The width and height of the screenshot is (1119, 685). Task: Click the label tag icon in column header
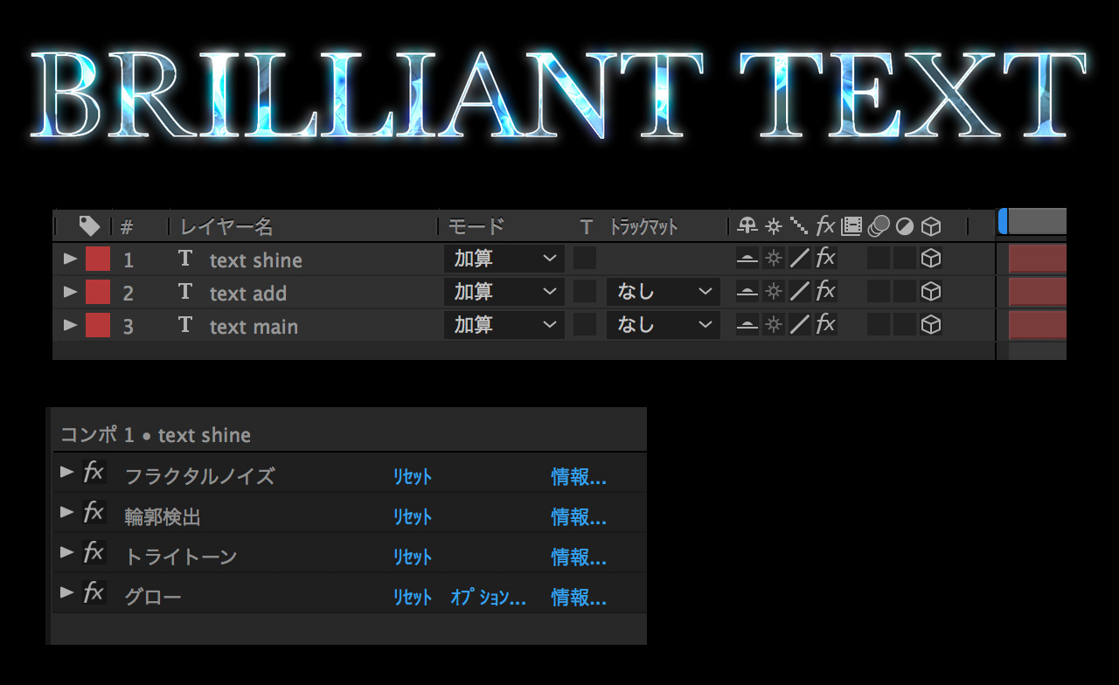89,226
